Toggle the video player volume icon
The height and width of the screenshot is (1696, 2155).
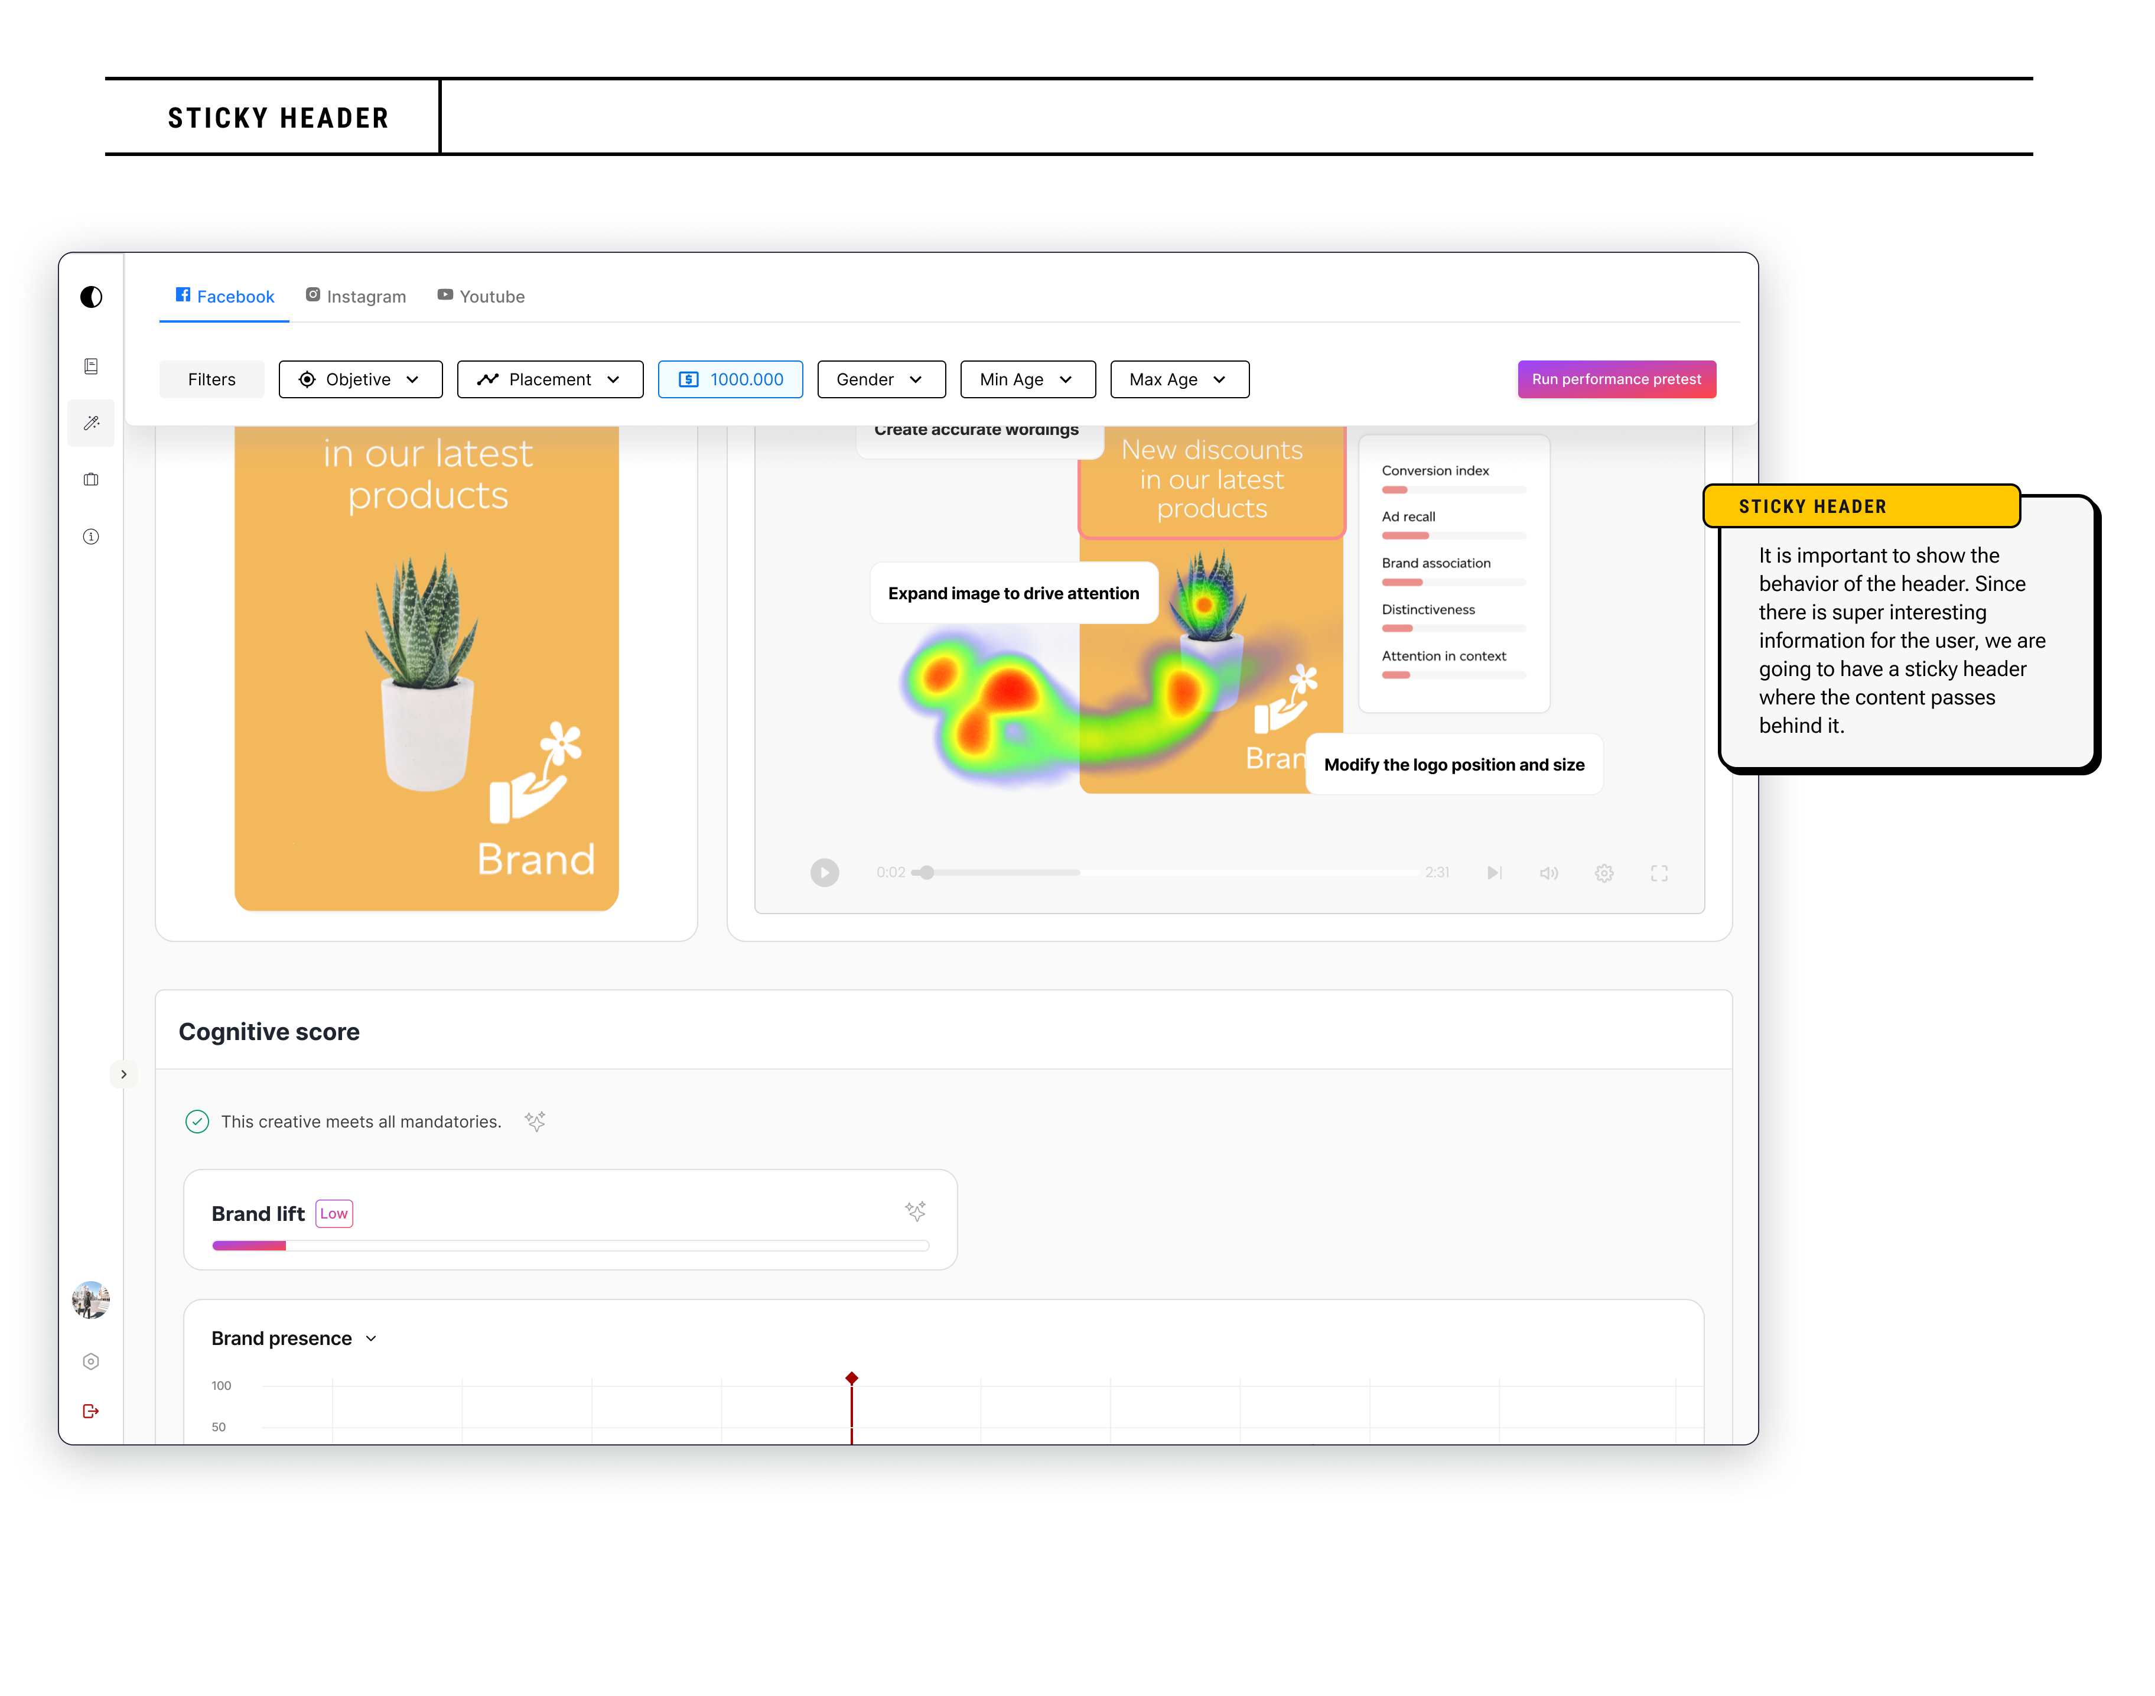1548,873
